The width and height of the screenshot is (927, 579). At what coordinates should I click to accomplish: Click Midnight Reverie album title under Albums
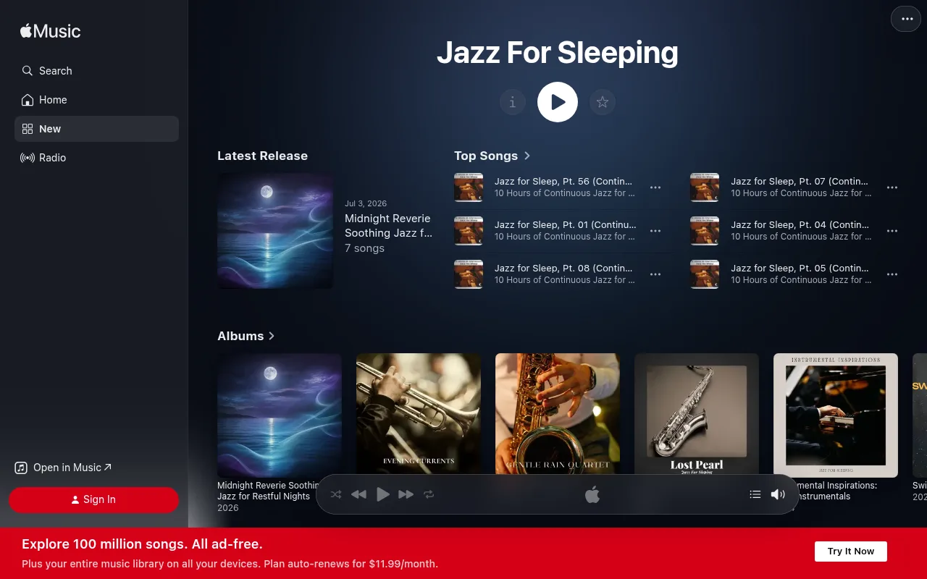point(269,491)
